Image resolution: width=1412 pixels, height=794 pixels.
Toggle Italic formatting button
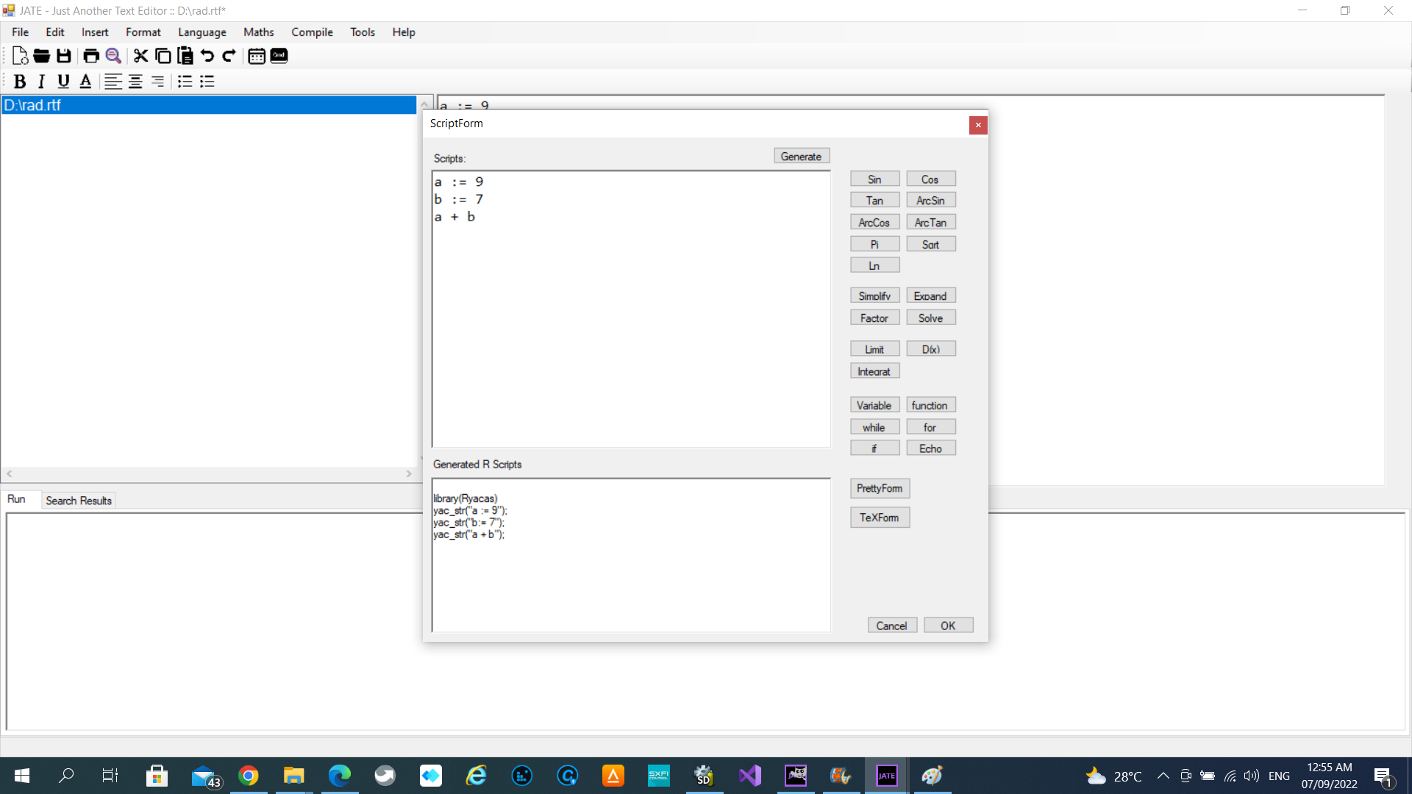point(42,82)
